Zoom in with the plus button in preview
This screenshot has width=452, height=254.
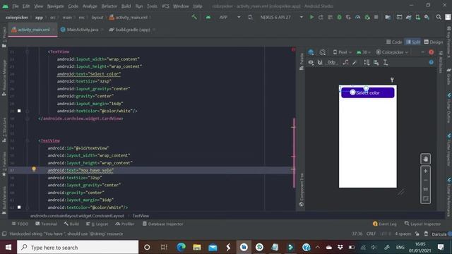click(425, 171)
